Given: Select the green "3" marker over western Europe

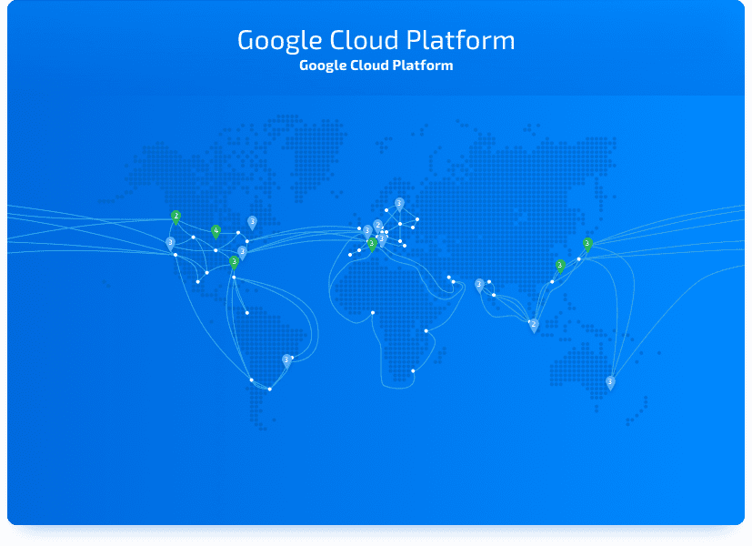Looking at the screenshot, I should pos(372,244).
